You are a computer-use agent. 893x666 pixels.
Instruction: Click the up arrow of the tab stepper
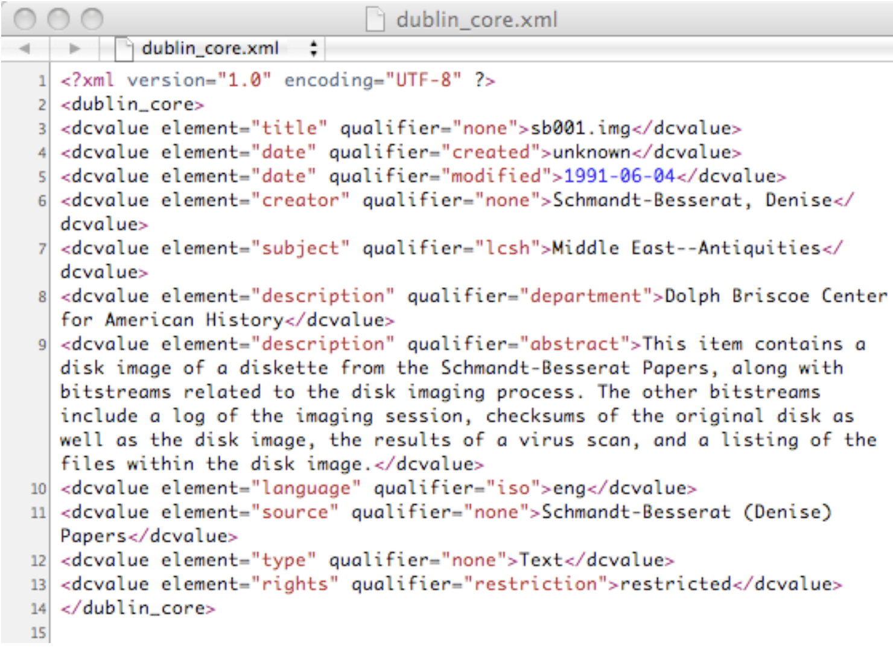pyautogui.click(x=312, y=44)
